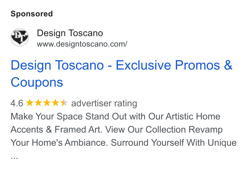Click "Make Your Space Stand Out" description text
This screenshot has height=170, width=250.
pos(68,117)
